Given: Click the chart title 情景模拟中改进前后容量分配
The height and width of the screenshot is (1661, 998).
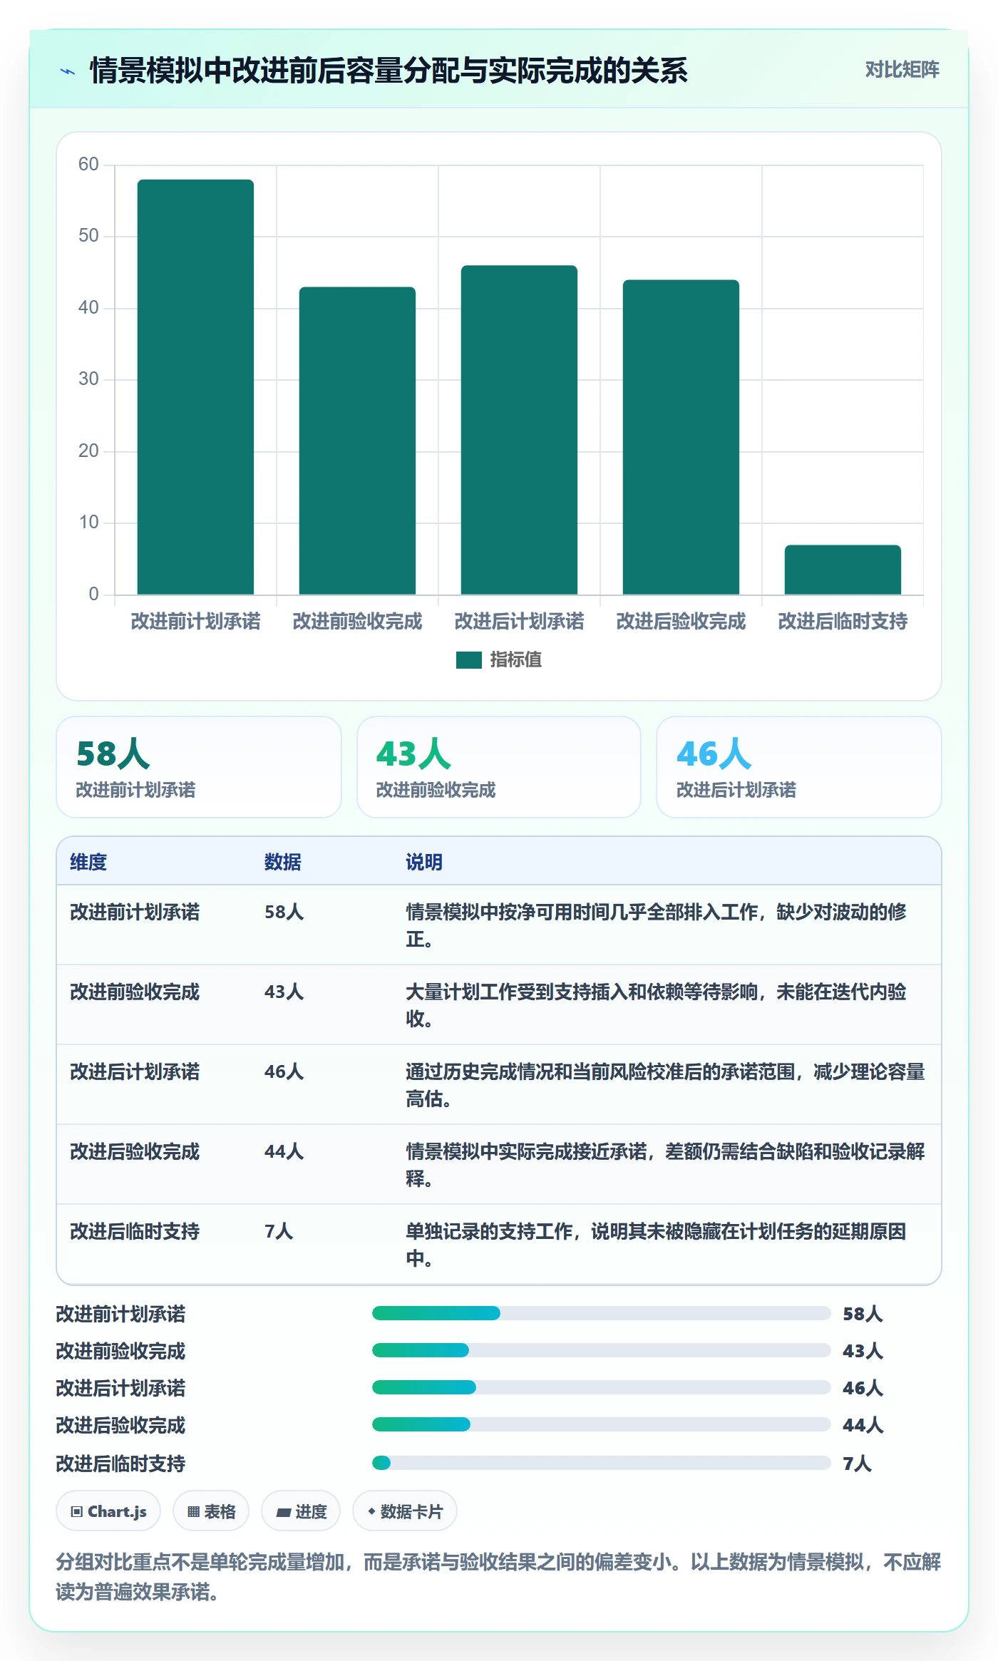Looking at the screenshot, I should coord(389,71).
